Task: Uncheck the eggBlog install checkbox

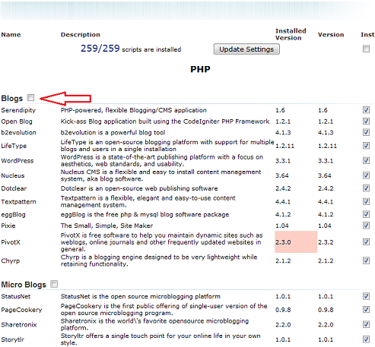Action: point(366,214)
